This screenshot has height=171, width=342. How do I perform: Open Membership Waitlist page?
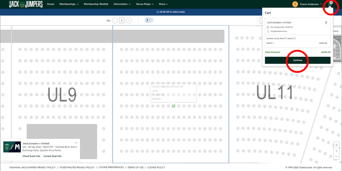(x=96, y=4)
